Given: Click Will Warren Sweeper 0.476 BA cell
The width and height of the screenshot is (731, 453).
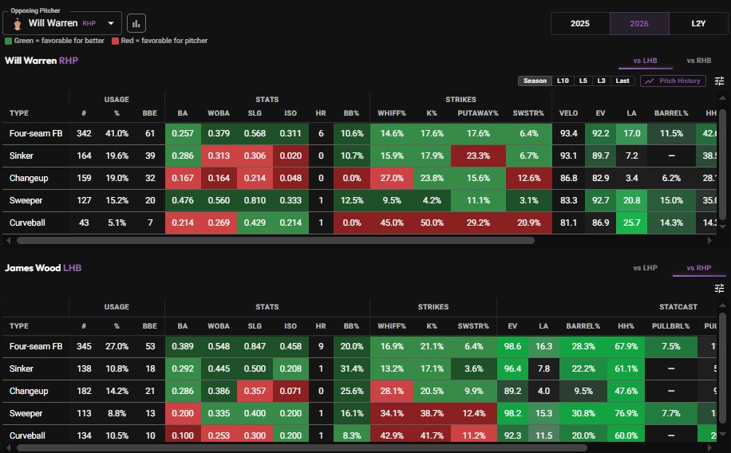Looking at the screenshot, I should [x=183, y=201].
